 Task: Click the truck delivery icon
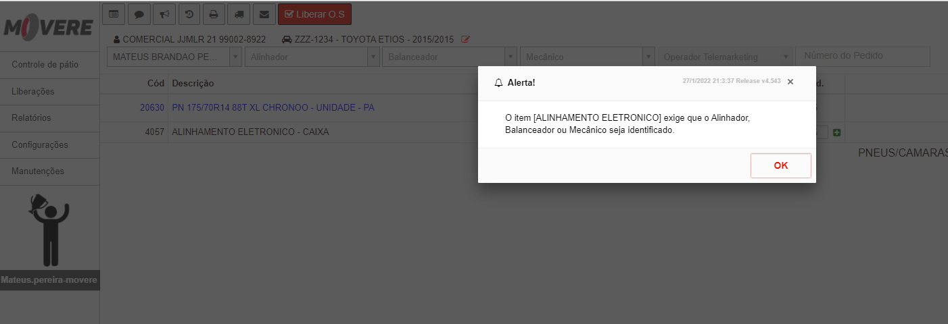click(x=239, y=13)
